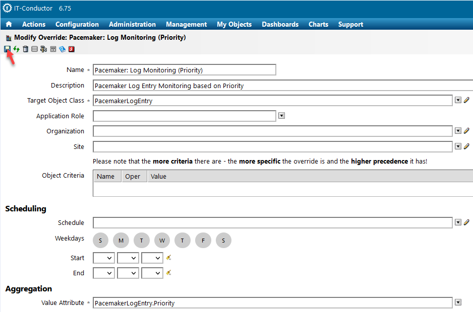
Task: Click the red lightning toolbar icon
Action: click(72, 49)
